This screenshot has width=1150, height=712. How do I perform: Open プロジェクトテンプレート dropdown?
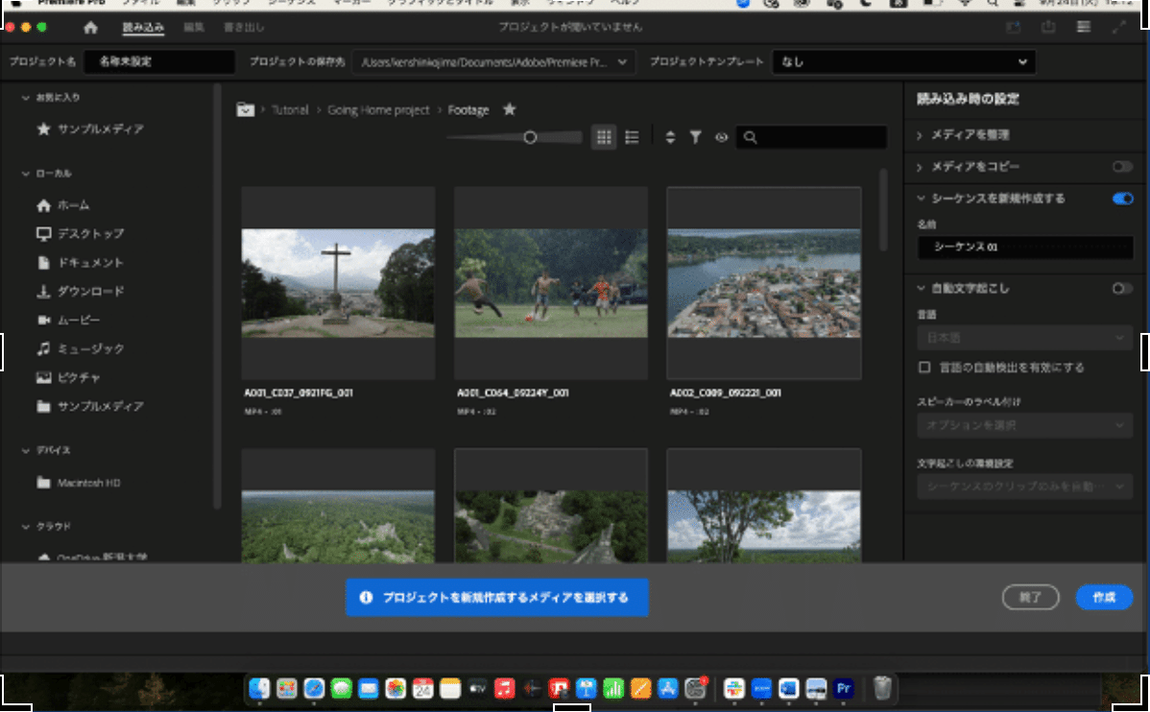tap(903, 62)
